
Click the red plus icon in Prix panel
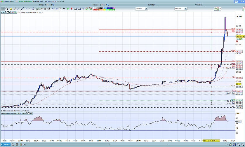tap(13, 12)
